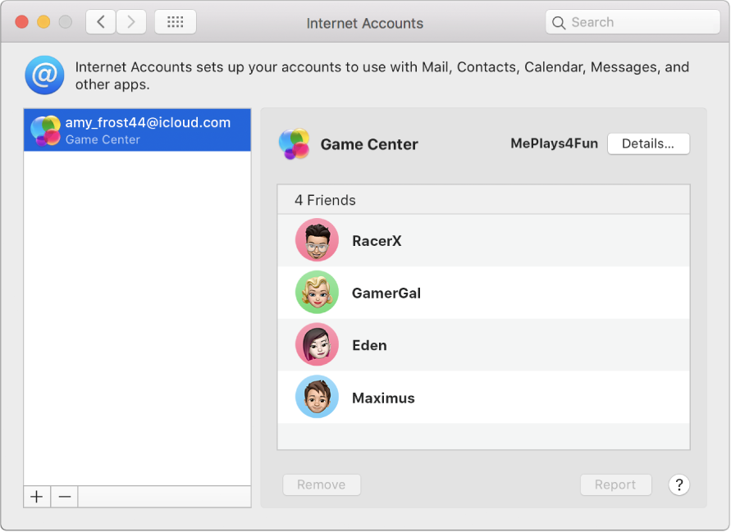Go back with the left arrow button

click(x=101, y=22)
